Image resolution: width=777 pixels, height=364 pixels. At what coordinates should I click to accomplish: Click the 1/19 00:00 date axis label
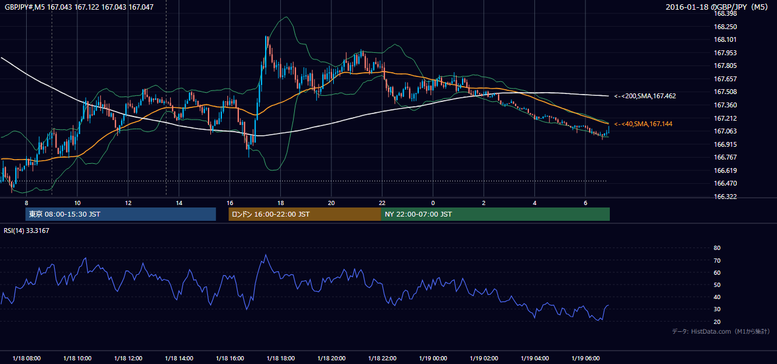coord(433,359)
